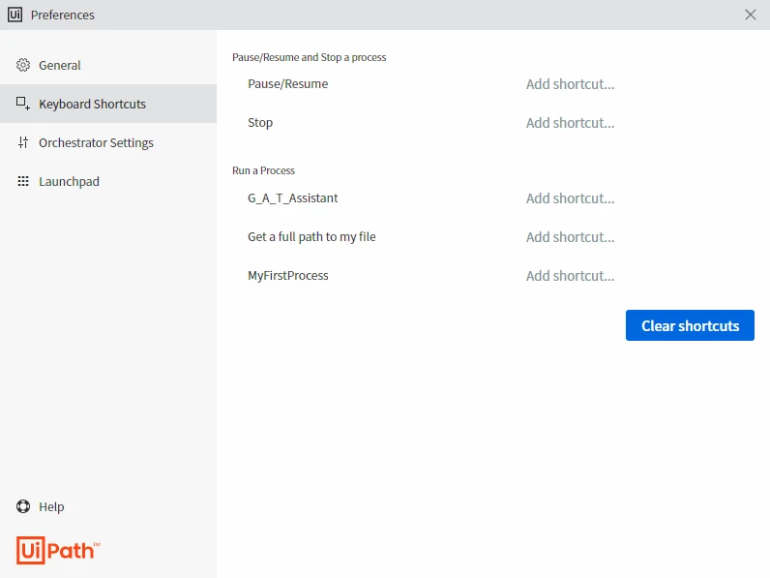Image resolution: width=770 pixels, height=578 pixels.
Task: Click the Stop label
Action: [x=260, y=123]
